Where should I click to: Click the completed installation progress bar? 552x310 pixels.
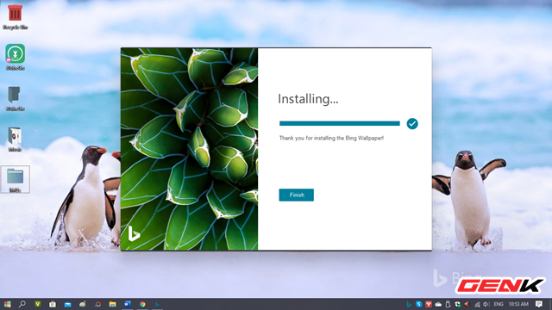click(339, 123)
